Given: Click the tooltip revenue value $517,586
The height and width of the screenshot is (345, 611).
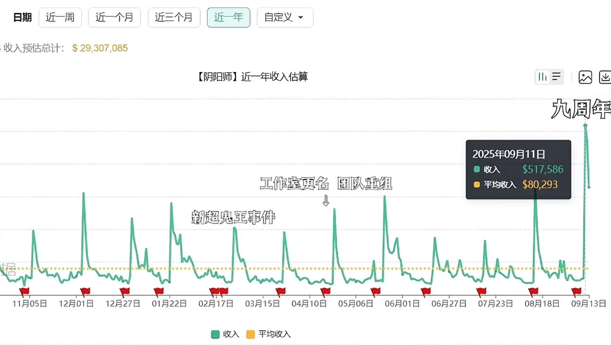Looking at the screenshot, I should 543,169.
